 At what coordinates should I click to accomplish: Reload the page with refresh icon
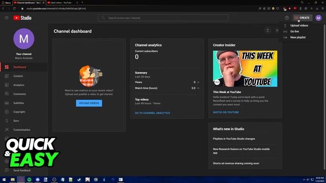(x=14, y=9)
